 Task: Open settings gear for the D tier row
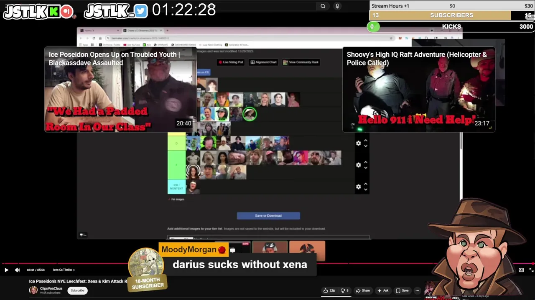pos(358,143)
